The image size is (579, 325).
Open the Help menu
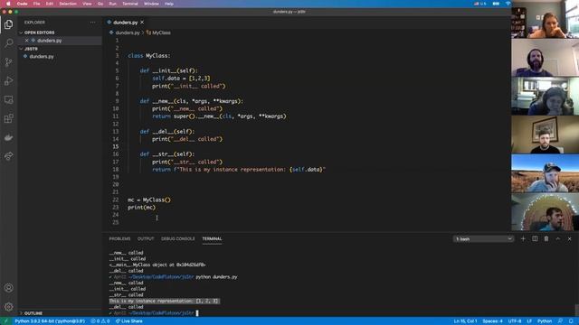point(169,4)
